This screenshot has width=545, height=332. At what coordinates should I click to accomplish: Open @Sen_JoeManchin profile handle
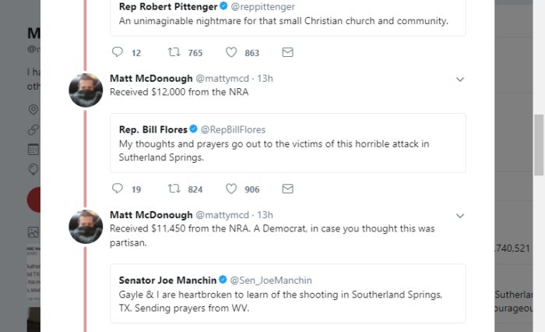click(271, 280)
